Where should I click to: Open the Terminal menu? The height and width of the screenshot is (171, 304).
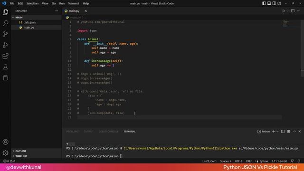click(x=74, y=3)
